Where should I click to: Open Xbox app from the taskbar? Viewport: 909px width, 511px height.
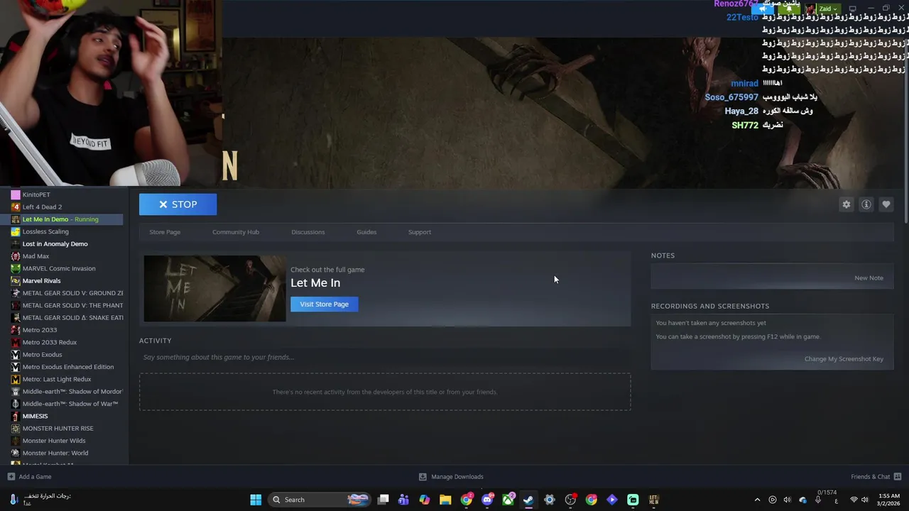[x=508, y=500]
